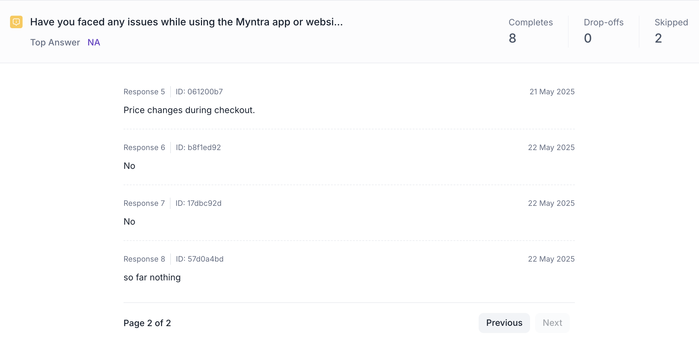Viewport: 699px width, 349px height.
Task: Click the NA top answer link
Action: [x=94, y=42]
